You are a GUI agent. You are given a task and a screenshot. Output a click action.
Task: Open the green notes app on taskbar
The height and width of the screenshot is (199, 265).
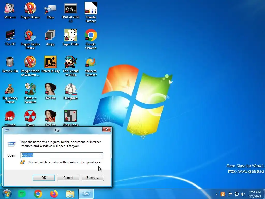point(22,194)
